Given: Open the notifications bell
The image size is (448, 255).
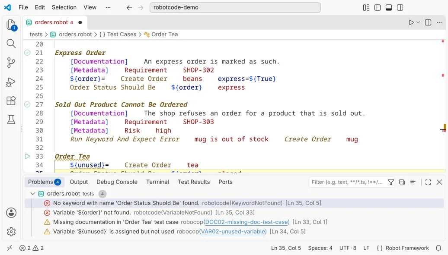Looking at the screenshot, I should point(438,248).
